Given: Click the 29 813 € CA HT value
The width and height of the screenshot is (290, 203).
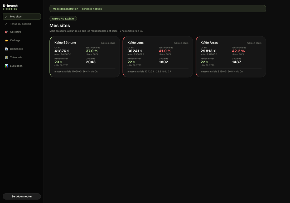Looking at the screenshot, I should tap(208, 51).
